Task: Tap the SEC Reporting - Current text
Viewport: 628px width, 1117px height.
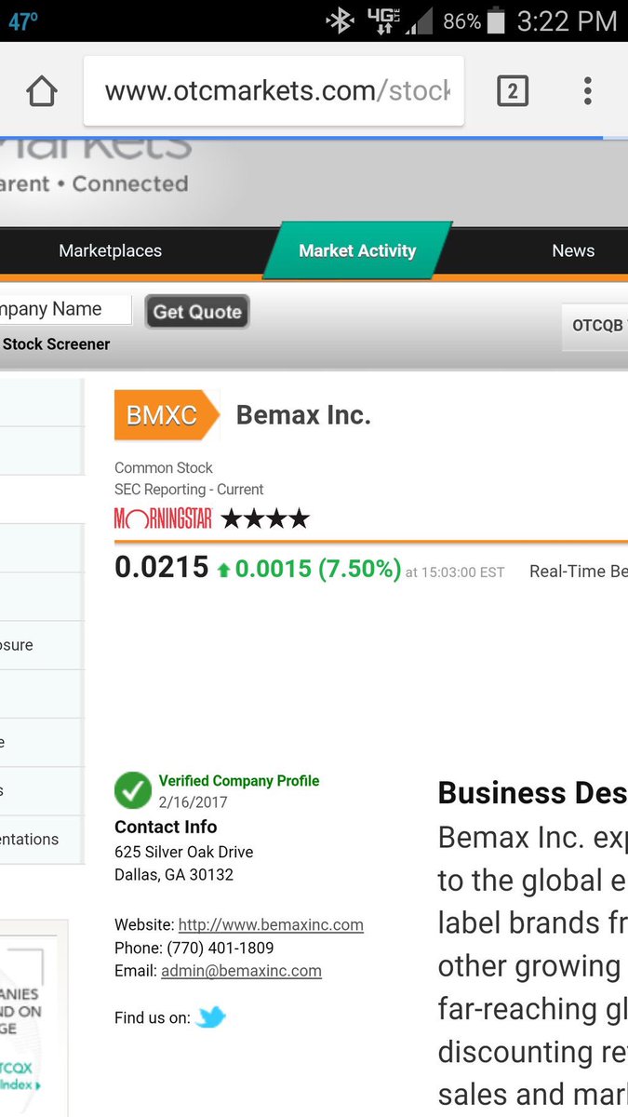Action: 189,490
